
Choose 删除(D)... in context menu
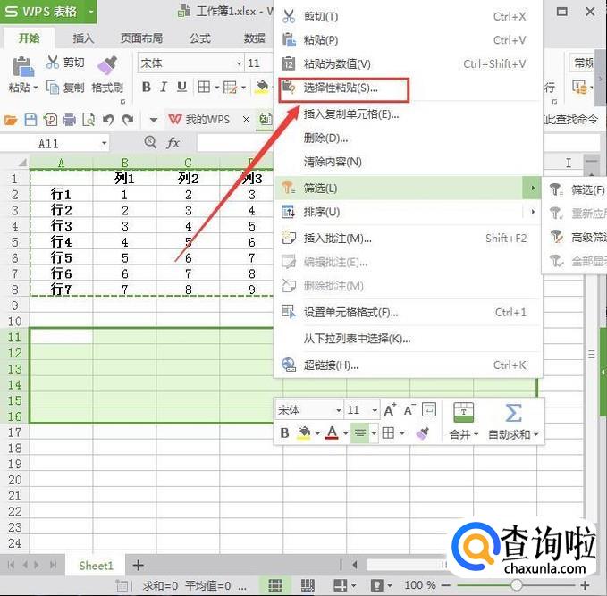406,139
